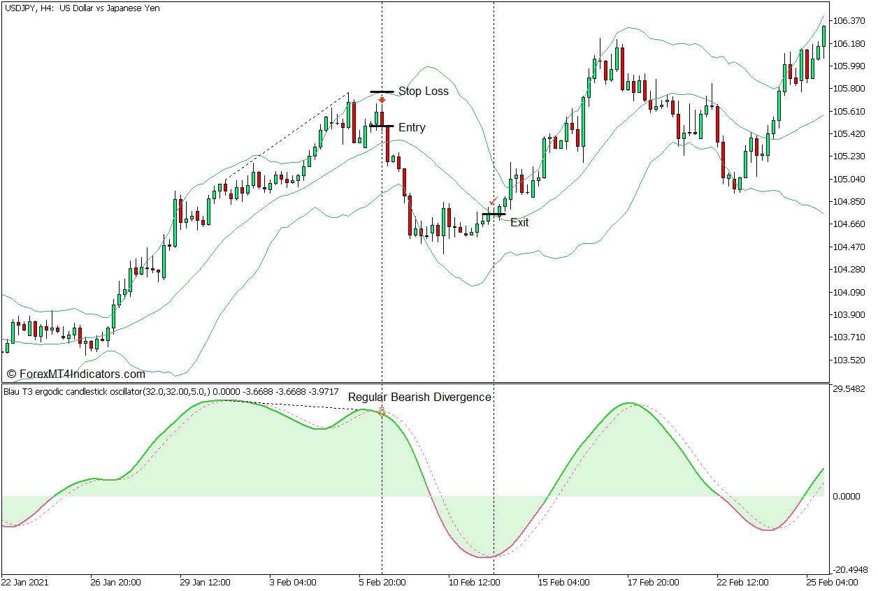The width and height of the screenshot is (878, 591).
Task: Select the Exit horizontal line marker
Action: pos(493,214)
